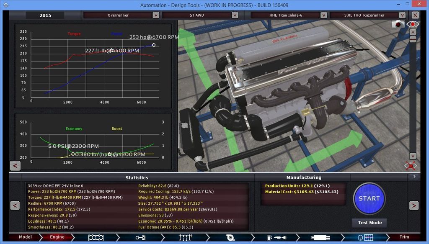429x244 pixels.
Task: Click the Weight 404.3 lb statistic
Action: pos(163,197)
